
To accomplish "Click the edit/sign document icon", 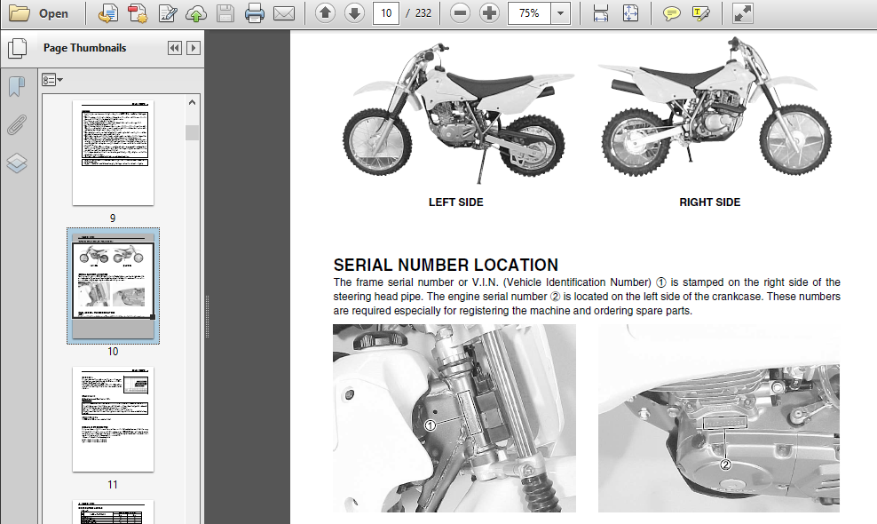I will click(x=167, y=12).
